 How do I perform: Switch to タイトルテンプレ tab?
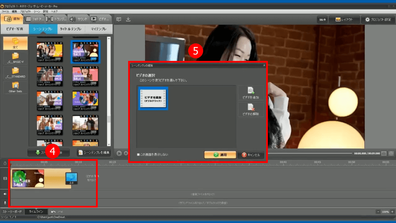70,29
